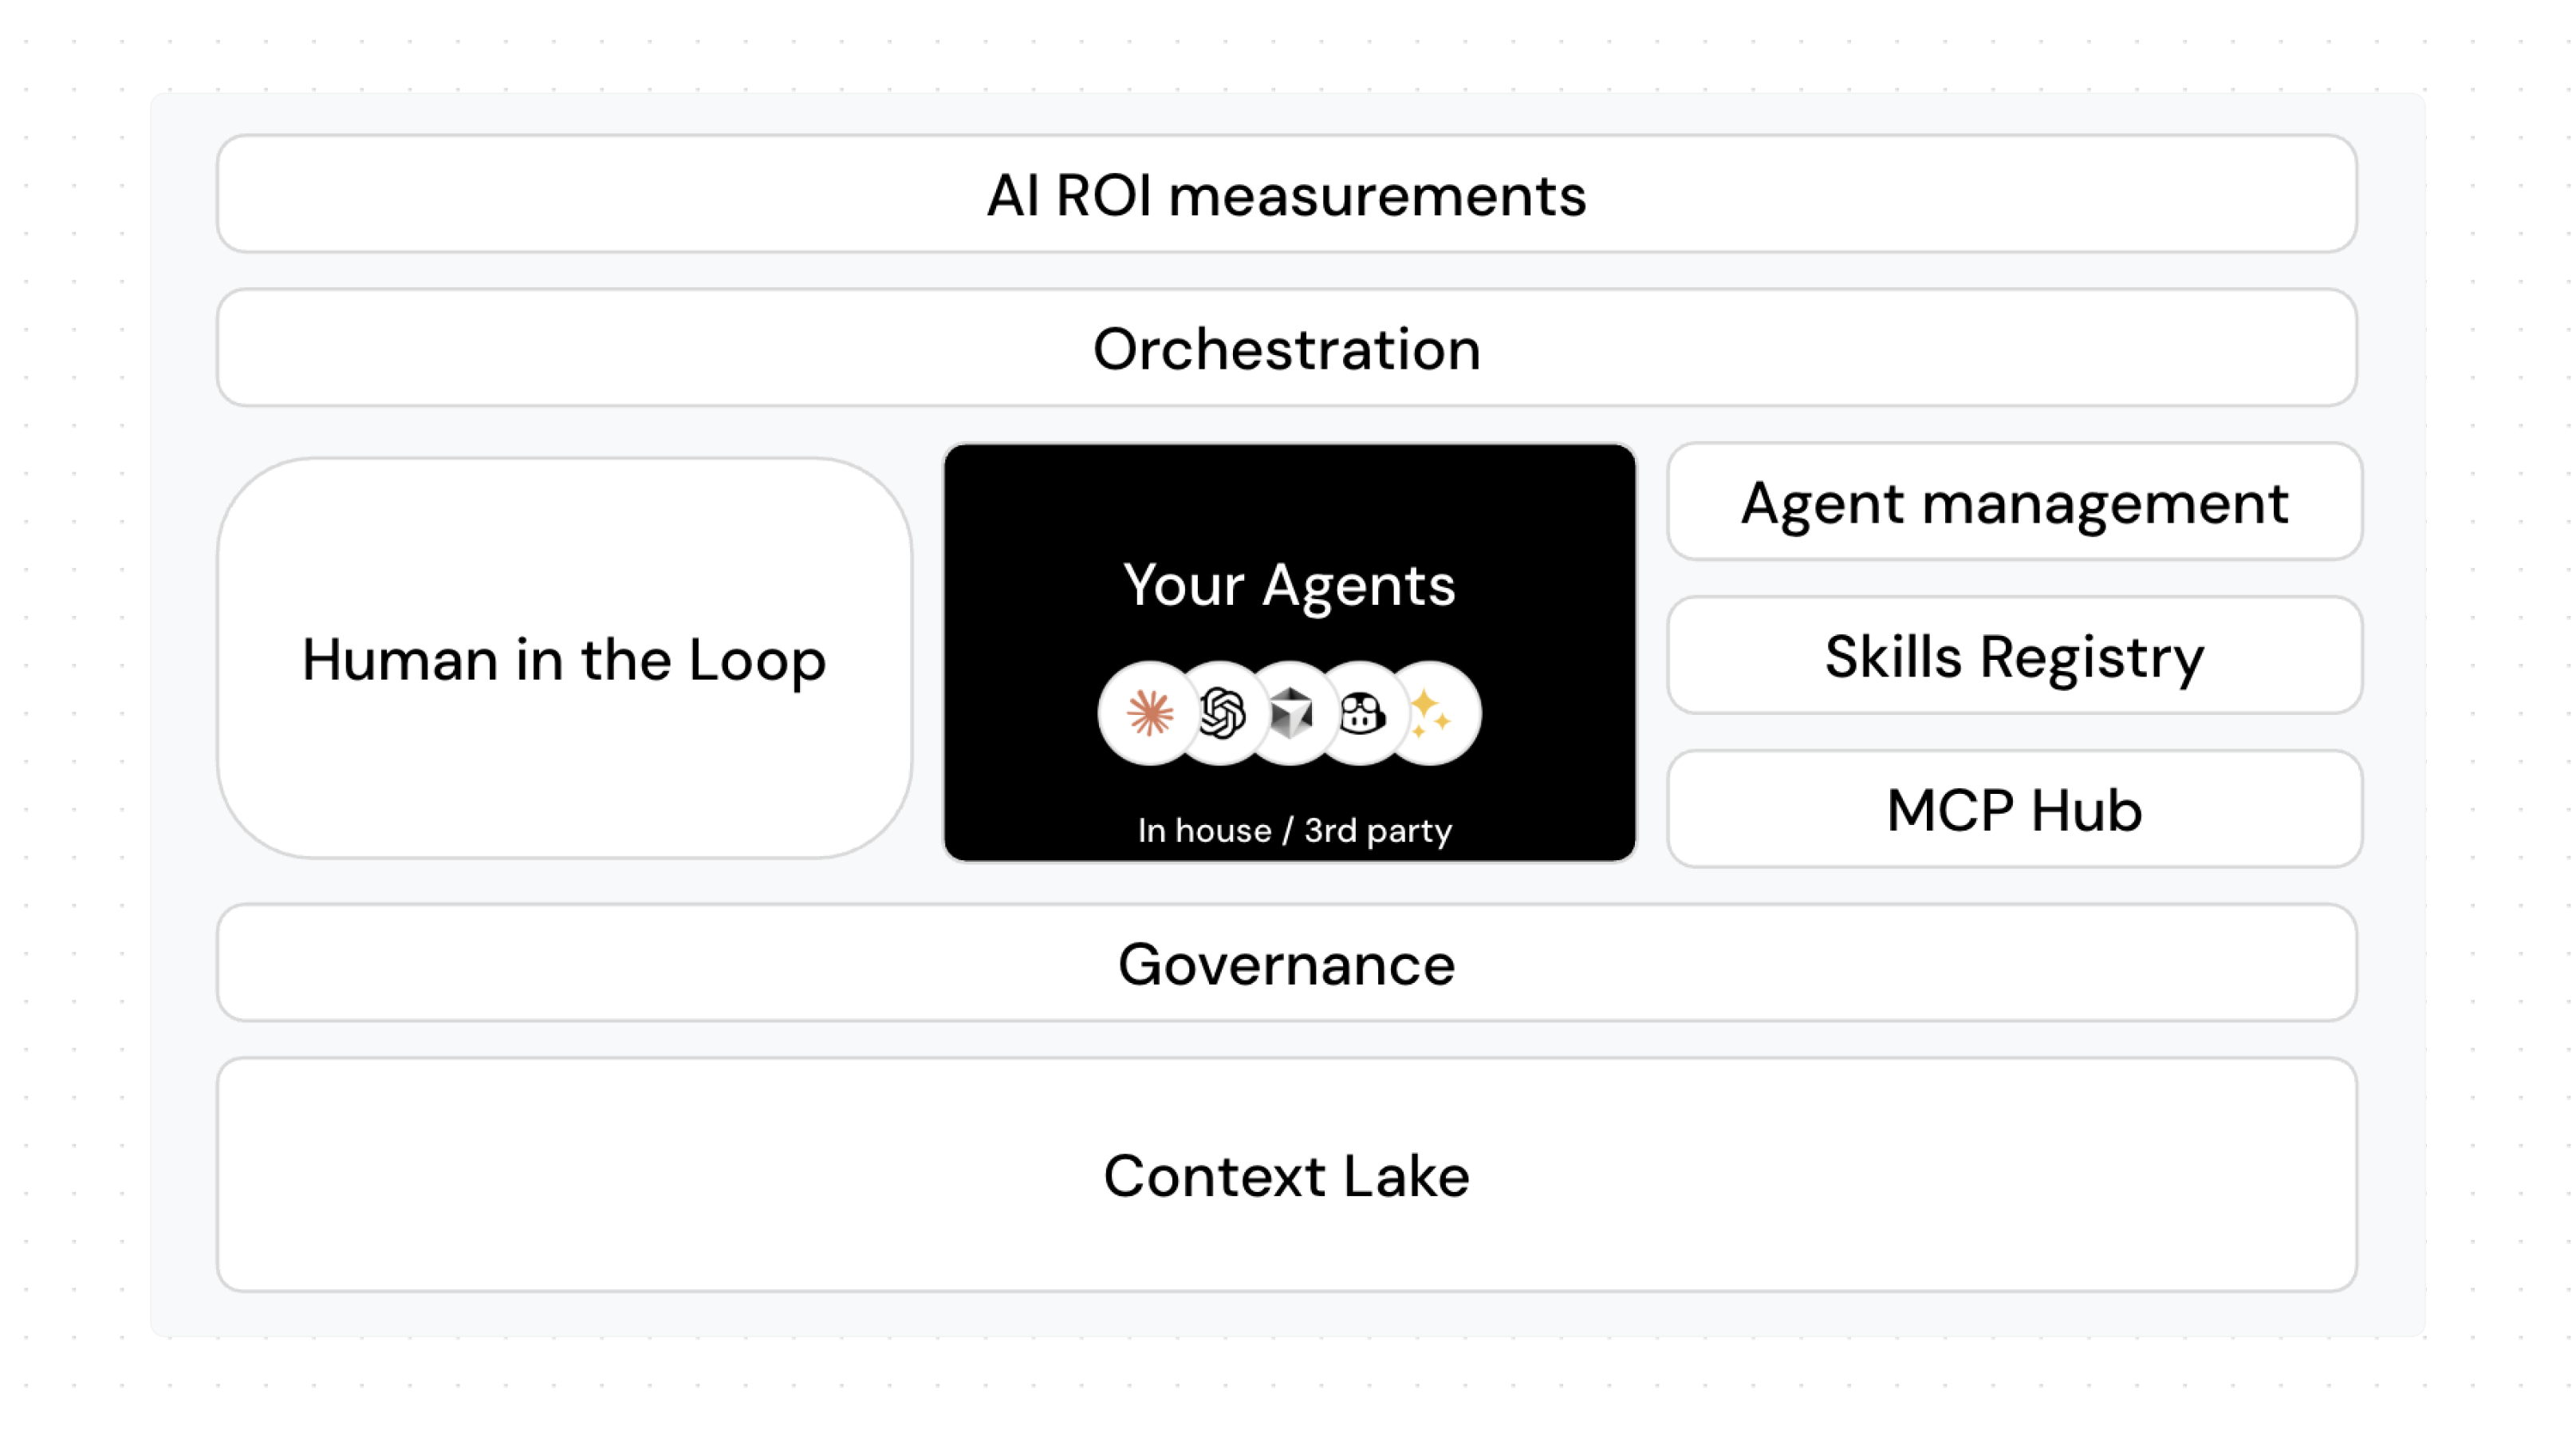Open the Agent management box
This screenshot has height=1429, width=2576.
coord(2014,503)
